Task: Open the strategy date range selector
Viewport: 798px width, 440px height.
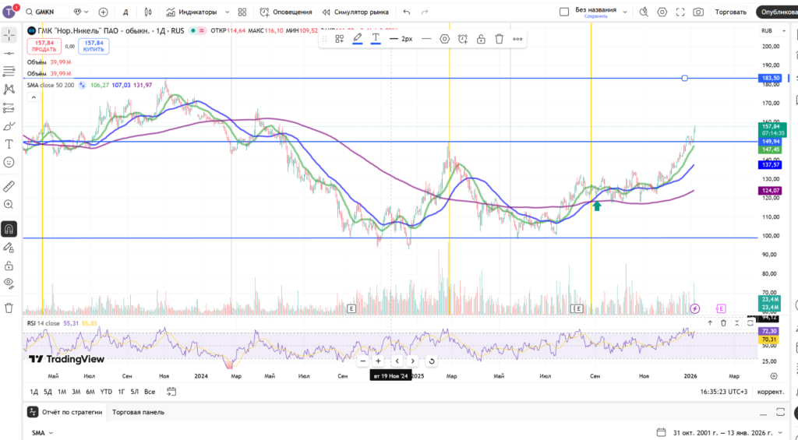Action: [721, 433]
